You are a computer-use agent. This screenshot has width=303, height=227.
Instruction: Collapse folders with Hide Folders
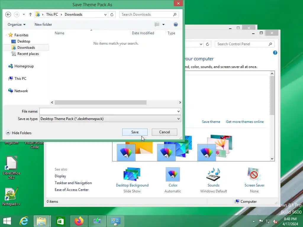coord(19,133)
